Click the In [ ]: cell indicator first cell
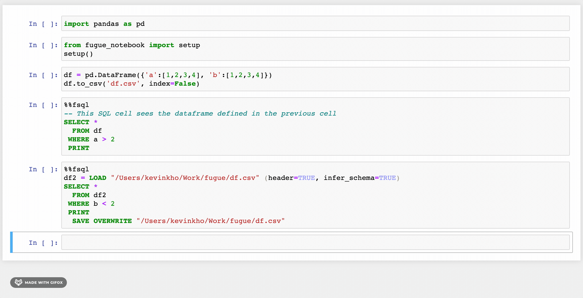583x298 pixels. 43,24
